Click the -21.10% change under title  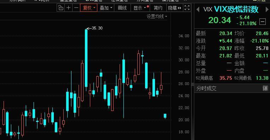pos(246,23)
